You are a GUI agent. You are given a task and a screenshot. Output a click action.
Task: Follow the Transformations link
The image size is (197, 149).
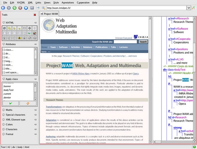(x=54, y=107)
